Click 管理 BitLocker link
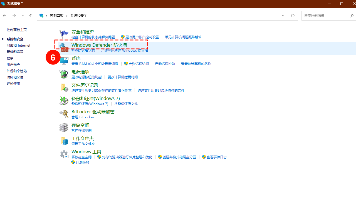This screenshot has height=200, width=356. click(x=83, y=117)
